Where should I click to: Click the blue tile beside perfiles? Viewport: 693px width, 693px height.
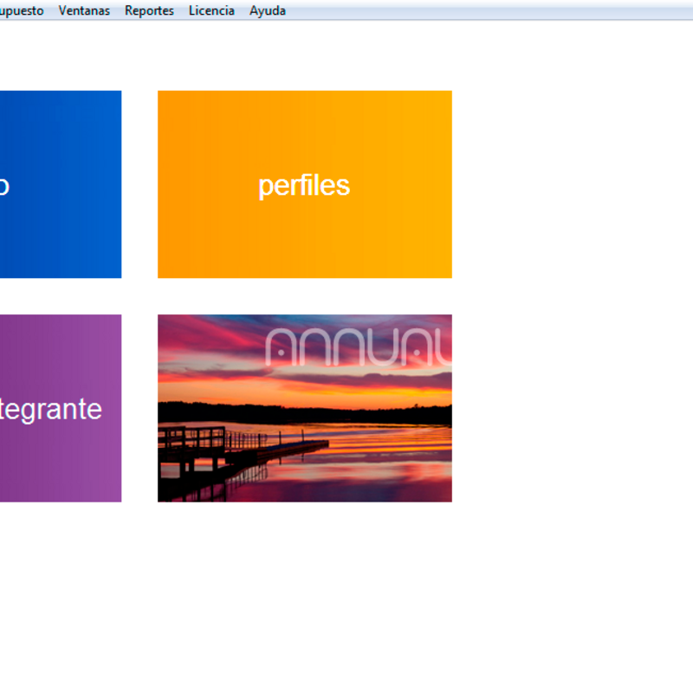tap(61, 185)
